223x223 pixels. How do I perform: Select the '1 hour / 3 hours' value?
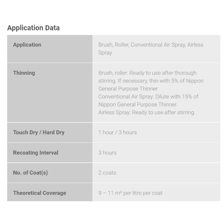click(x=117, y=132)
